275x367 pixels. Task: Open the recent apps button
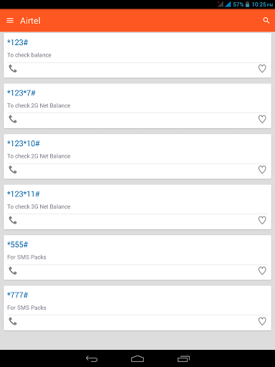click(x=183, y=358)
